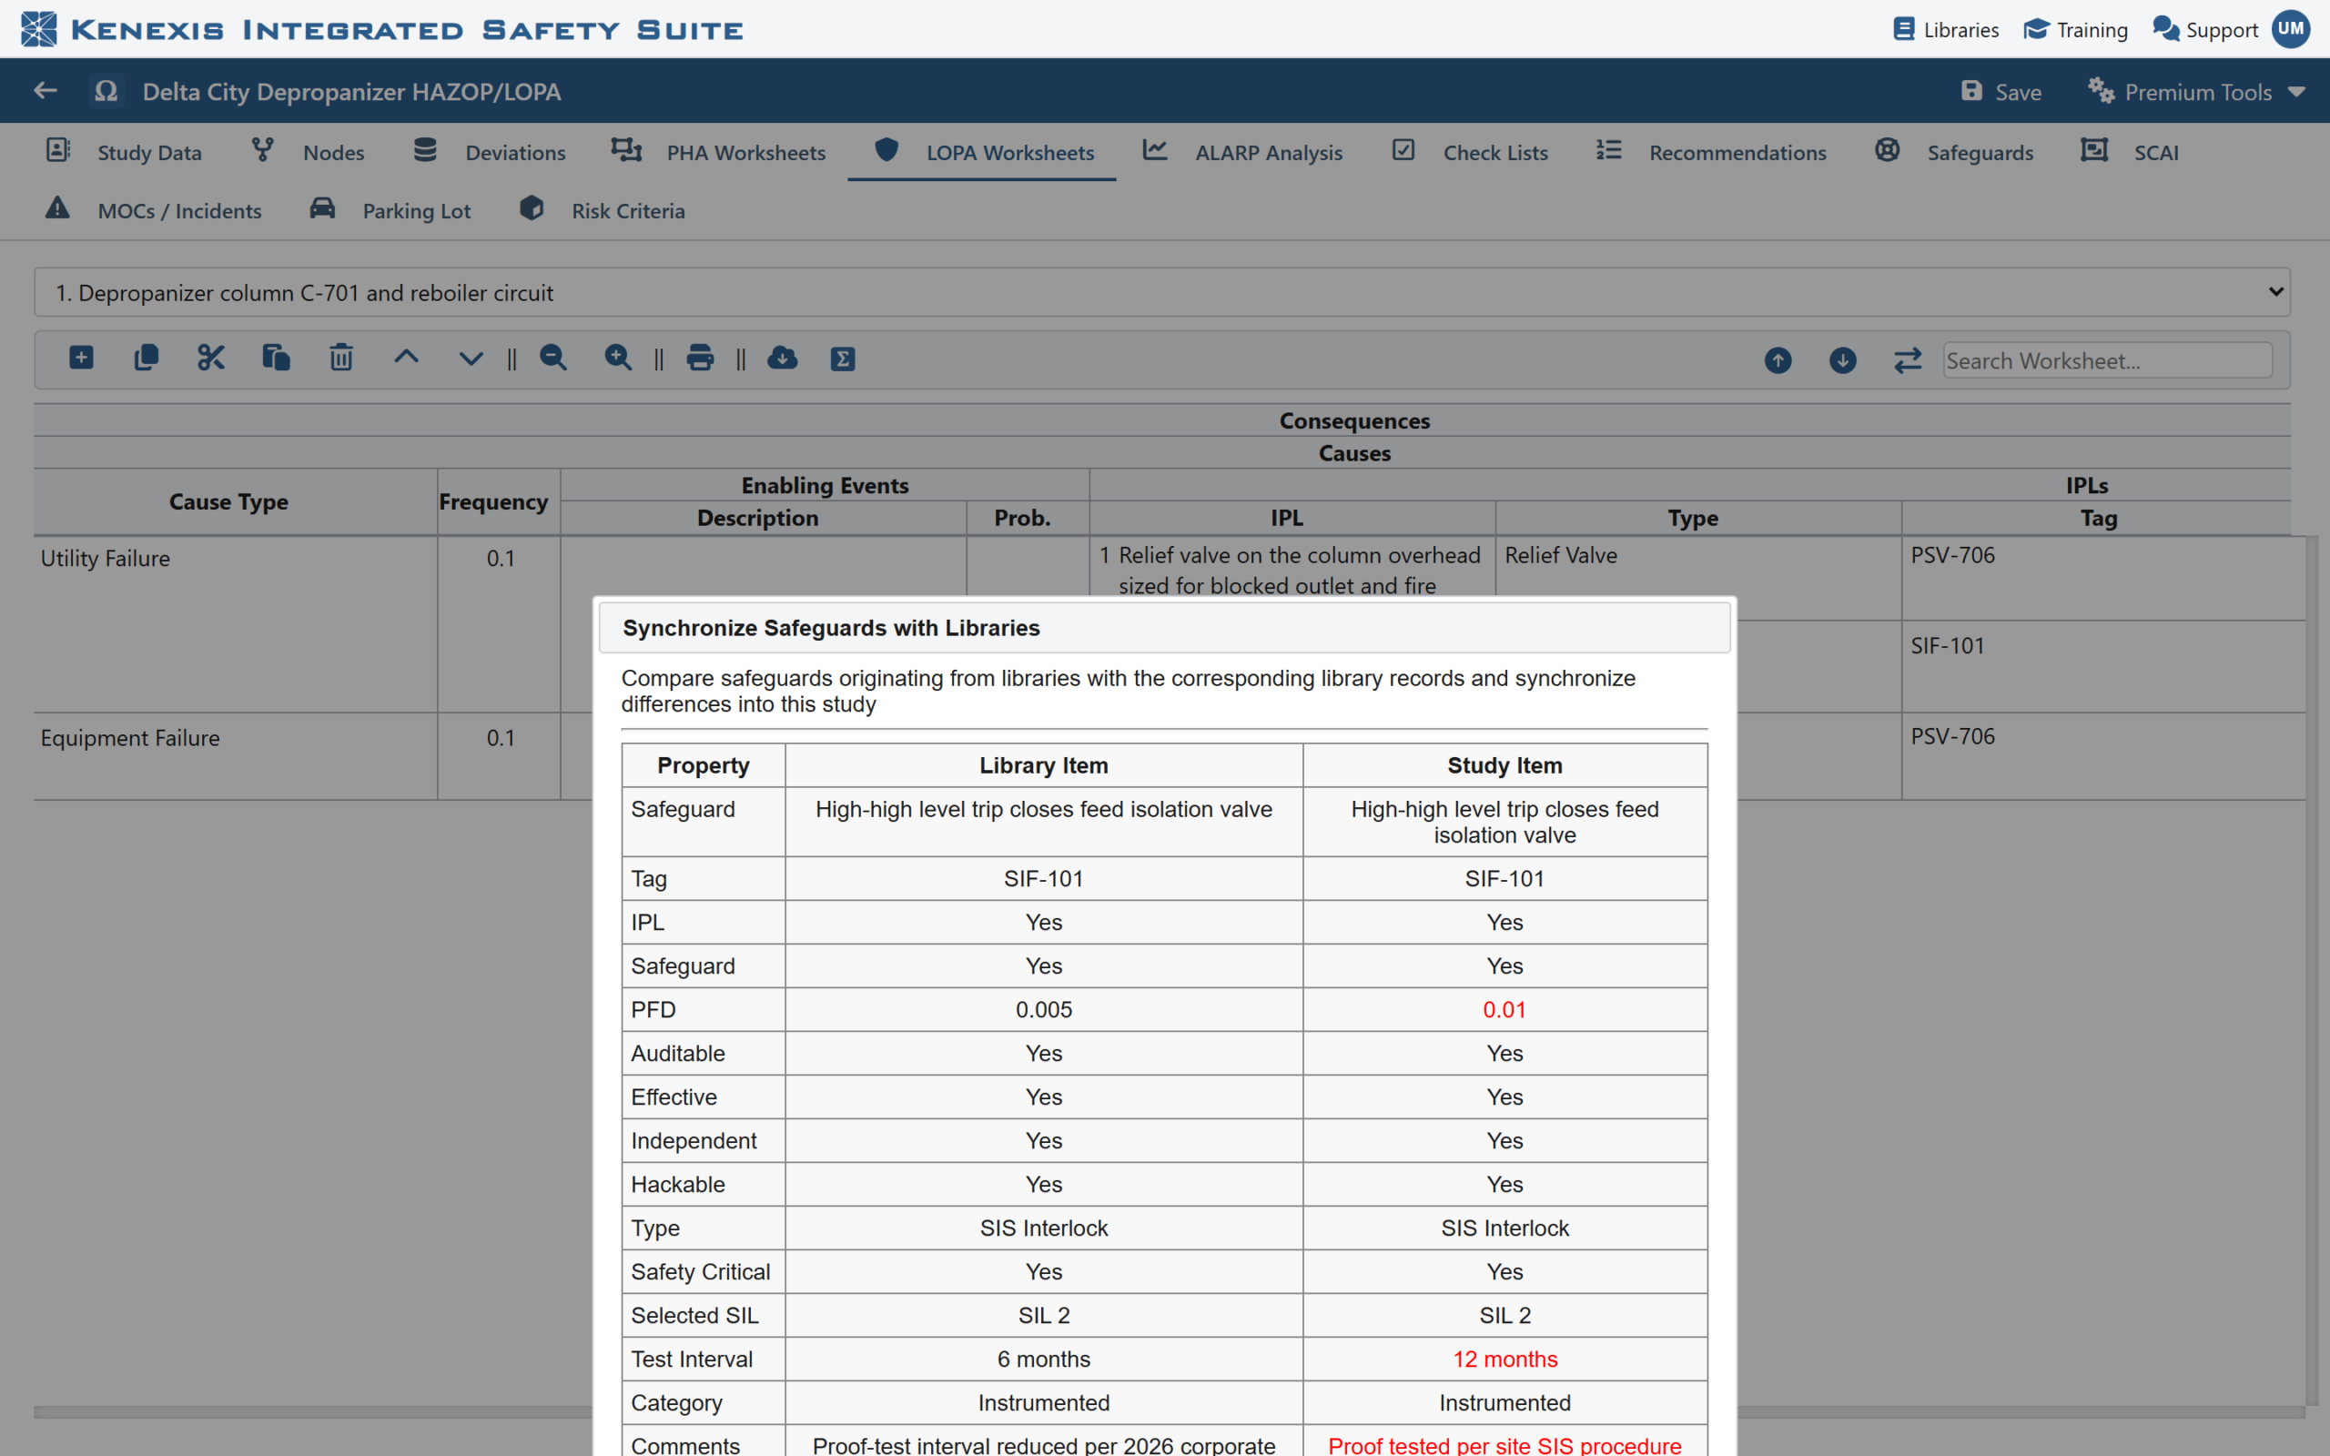Click the trash delete icon

[340, 359]
